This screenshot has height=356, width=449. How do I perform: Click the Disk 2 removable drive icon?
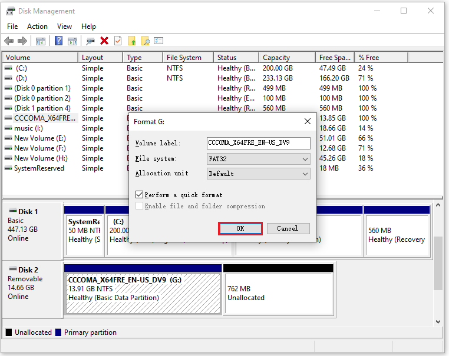(x=13, y=269)
